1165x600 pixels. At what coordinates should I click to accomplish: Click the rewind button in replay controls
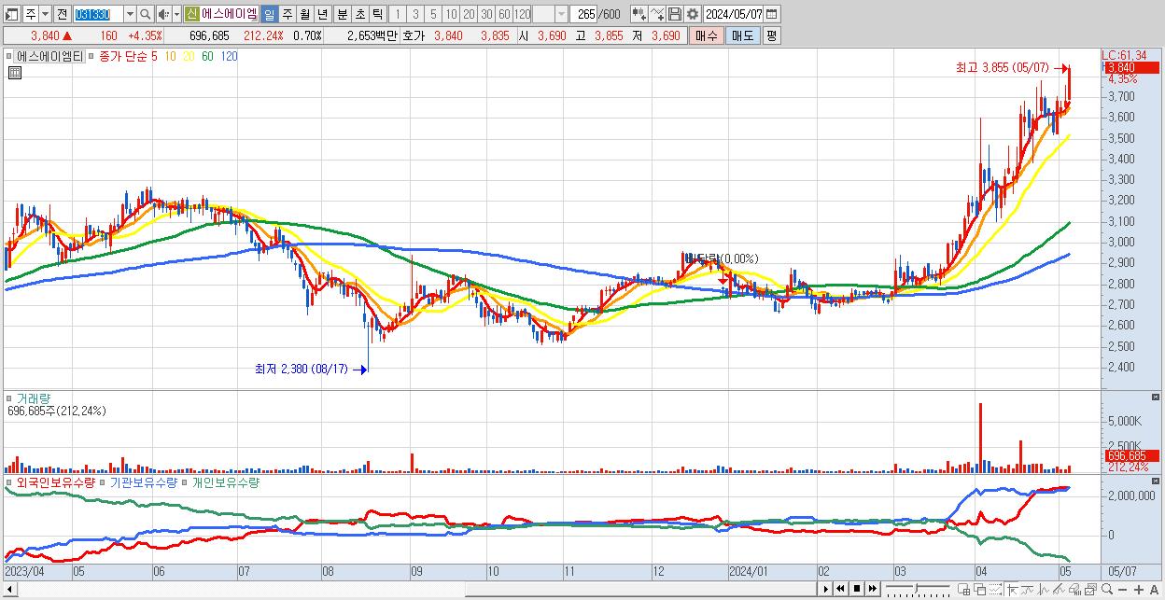pyautogui.click(x=840, y=589)
